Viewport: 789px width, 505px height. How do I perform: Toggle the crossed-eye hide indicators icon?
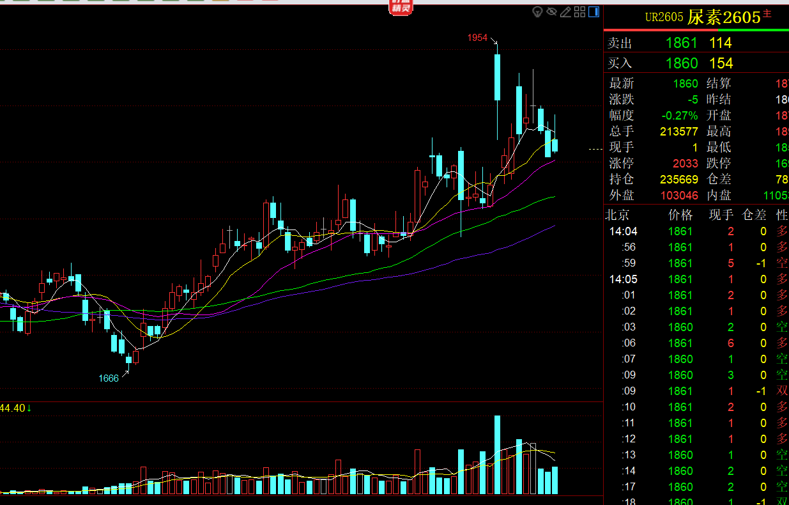click(551, 12)
